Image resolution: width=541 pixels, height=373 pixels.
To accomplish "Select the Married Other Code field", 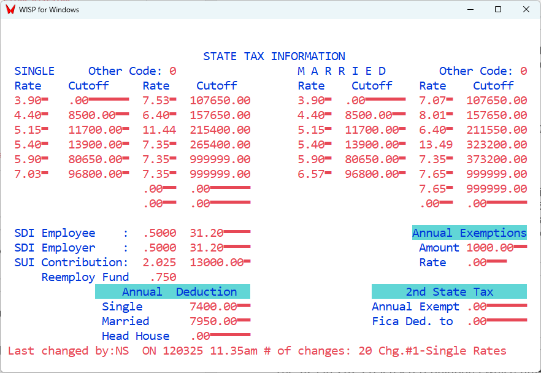I will tap(523, 71).
